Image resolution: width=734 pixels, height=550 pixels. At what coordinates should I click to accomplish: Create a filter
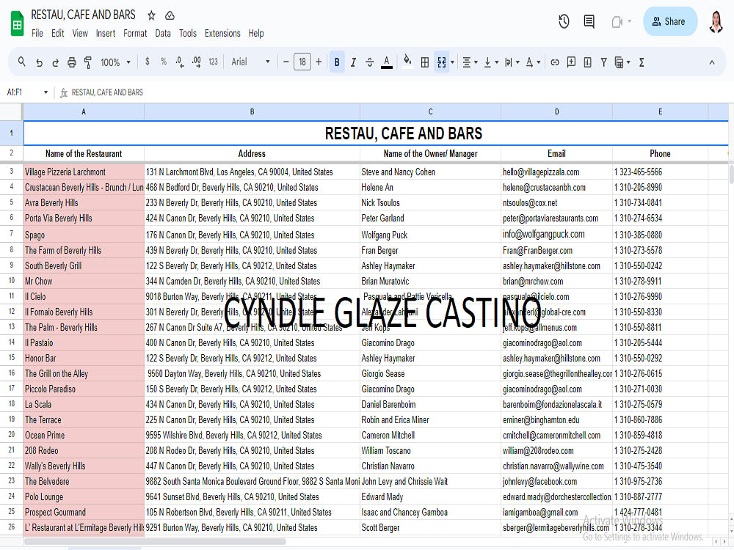[x=604, y=62]
